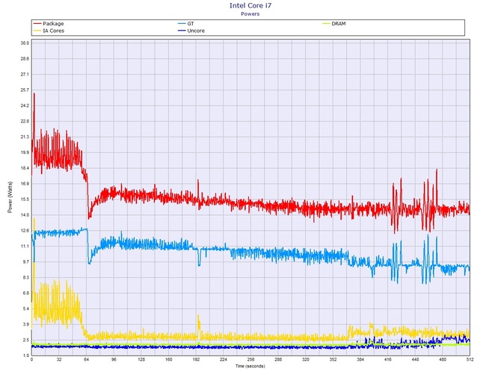The width and height of the screenshot is (501, 375).
Task: Click the 18.4 y-axis value
Action: (x=25, y=168)
